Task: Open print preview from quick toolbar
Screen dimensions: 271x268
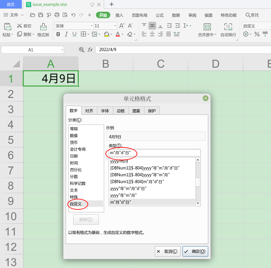Action: pyautogui.click(x=65, y=15)
